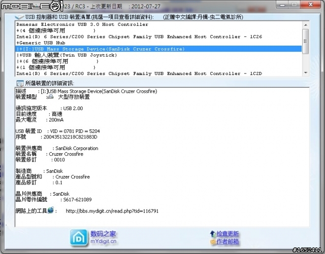The height and width of the screenshot is (254, 325).
Task: Minimize the window
Action: click(282, 5)
